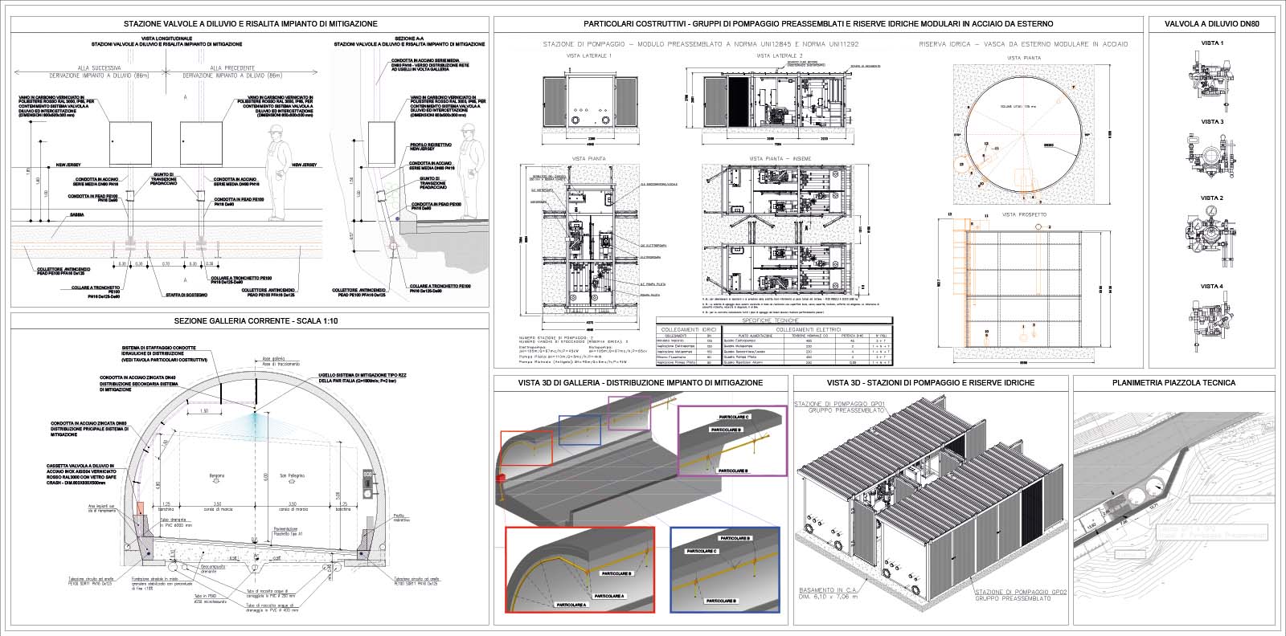Select top-left panel header 'STAZIONE VALVOLE A DILUVIO E RISALITA'
This screenshot has height=636, width=1286.
250,24
